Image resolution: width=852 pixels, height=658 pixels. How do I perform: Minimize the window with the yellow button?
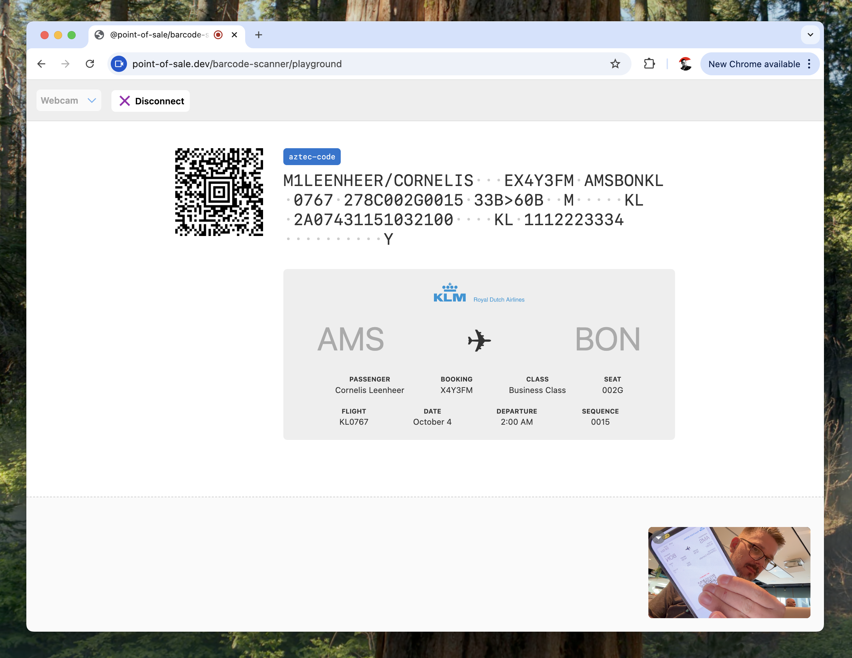pos(58,35)
